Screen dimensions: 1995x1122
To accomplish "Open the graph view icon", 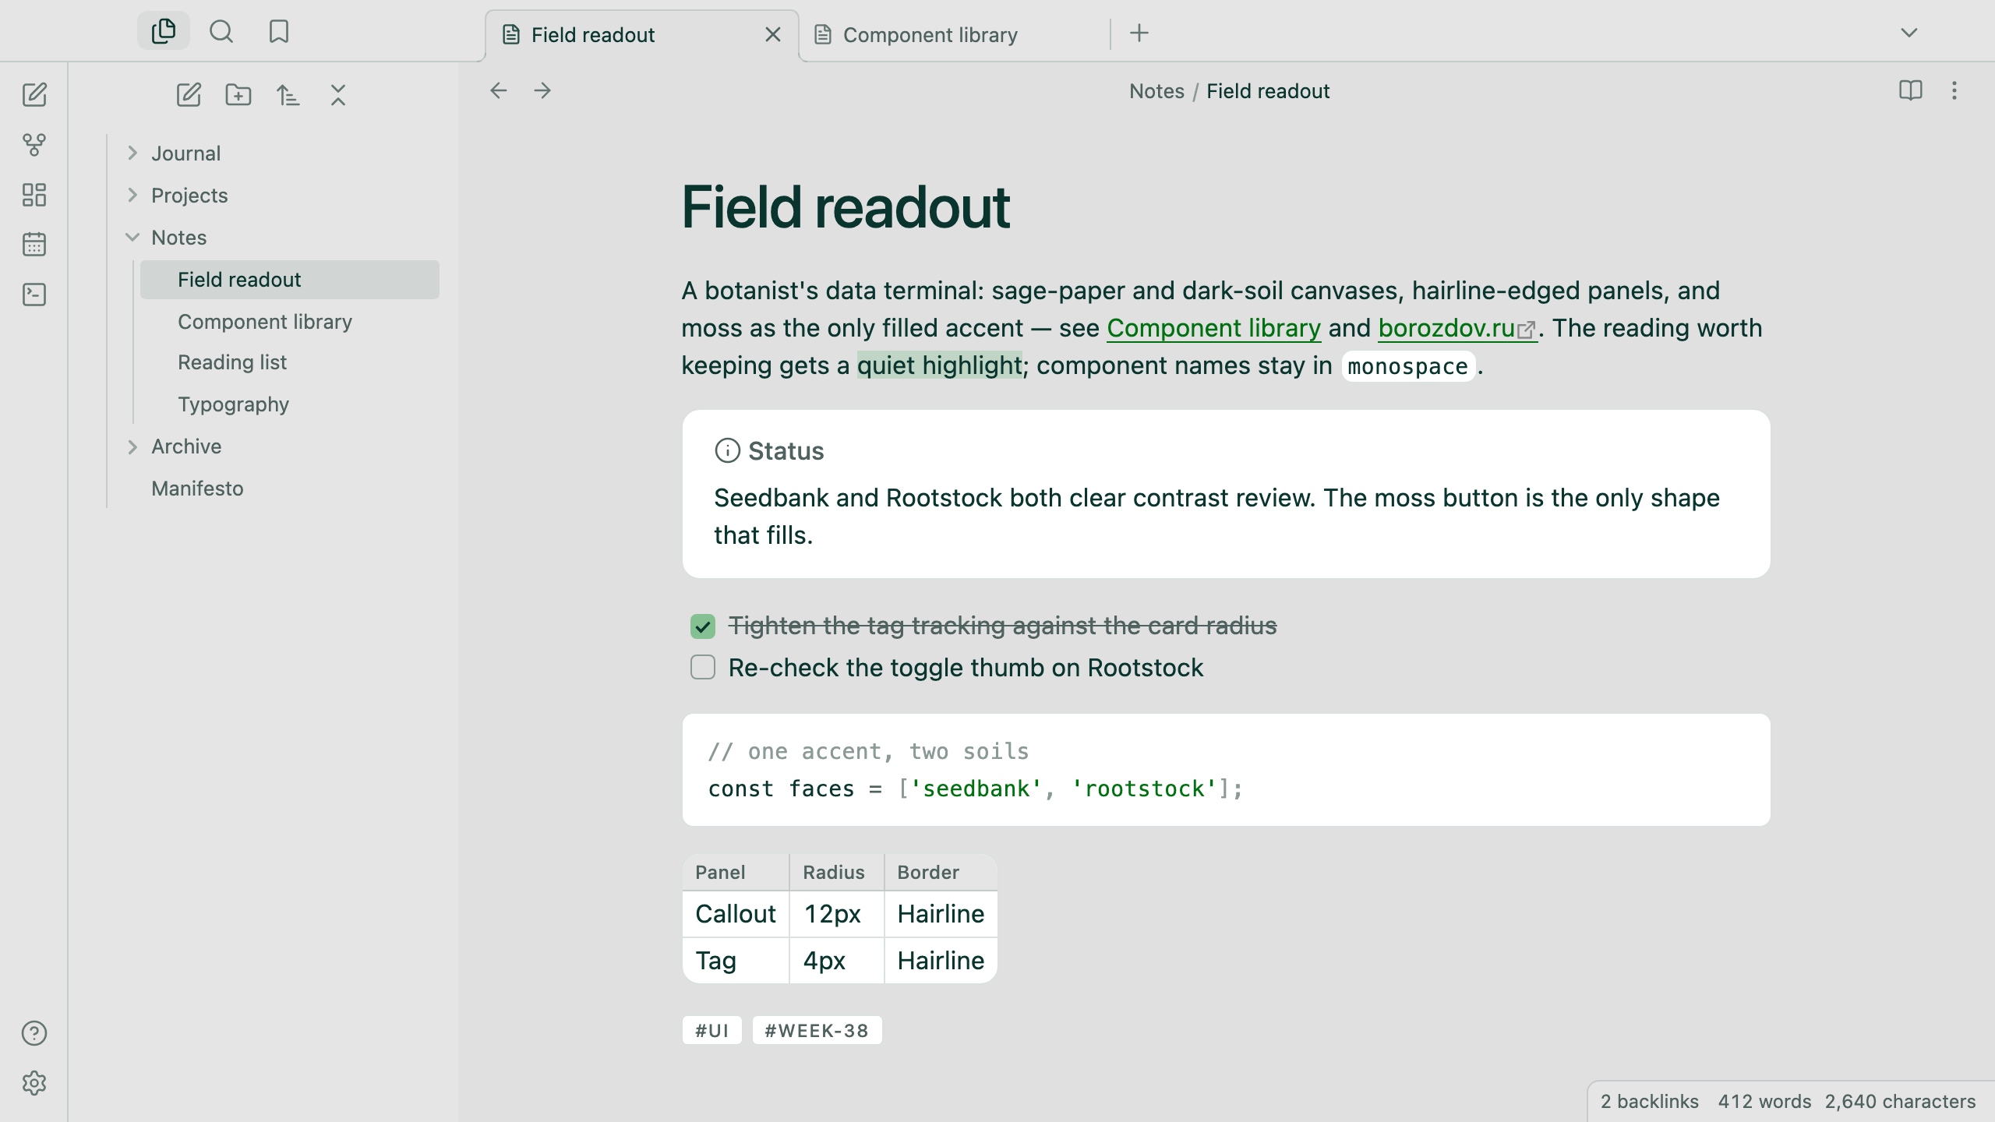I will (34, 145).
